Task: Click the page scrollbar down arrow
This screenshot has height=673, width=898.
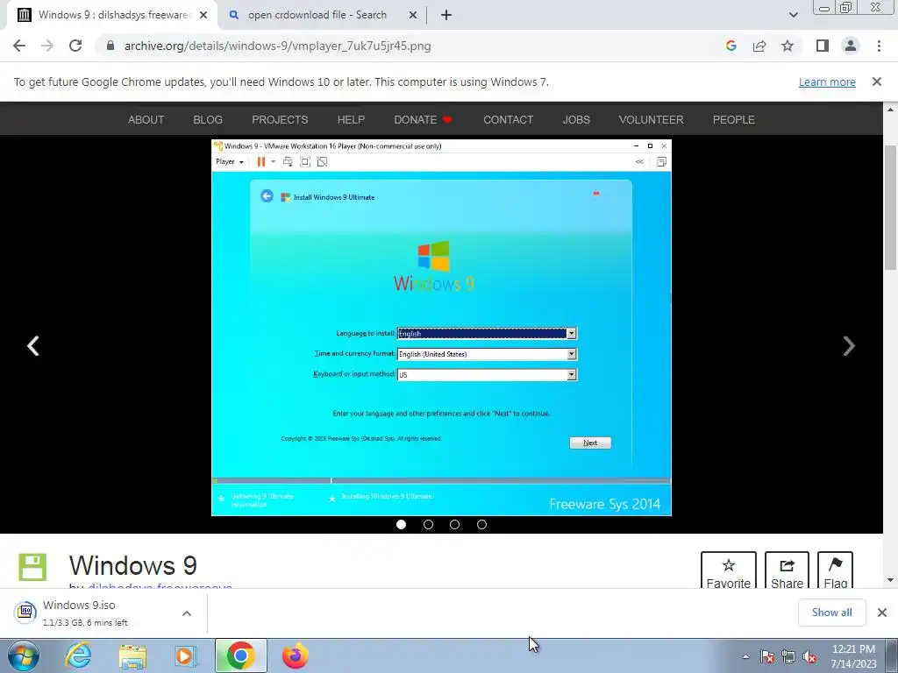Action: [890, 580]
